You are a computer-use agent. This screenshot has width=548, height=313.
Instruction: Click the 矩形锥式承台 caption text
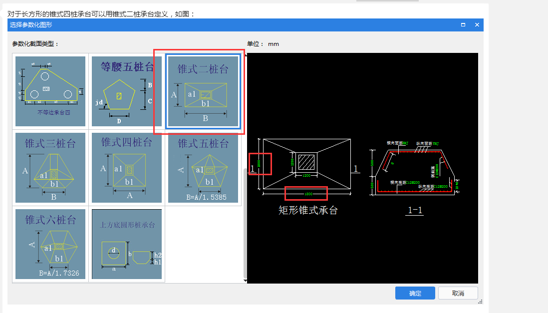tap(308, 210)
